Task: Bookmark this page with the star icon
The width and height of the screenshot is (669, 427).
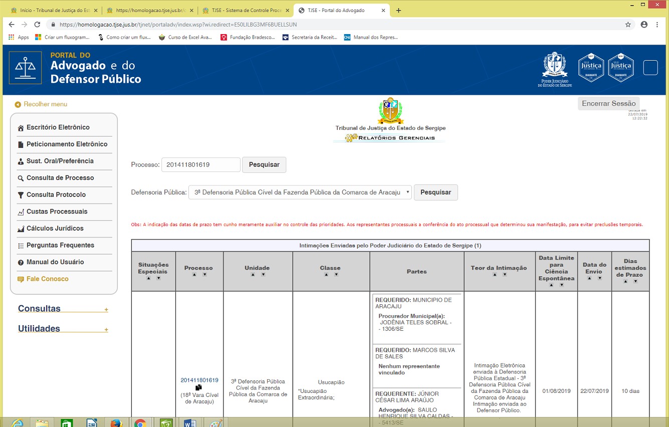Action: (628, 24)
